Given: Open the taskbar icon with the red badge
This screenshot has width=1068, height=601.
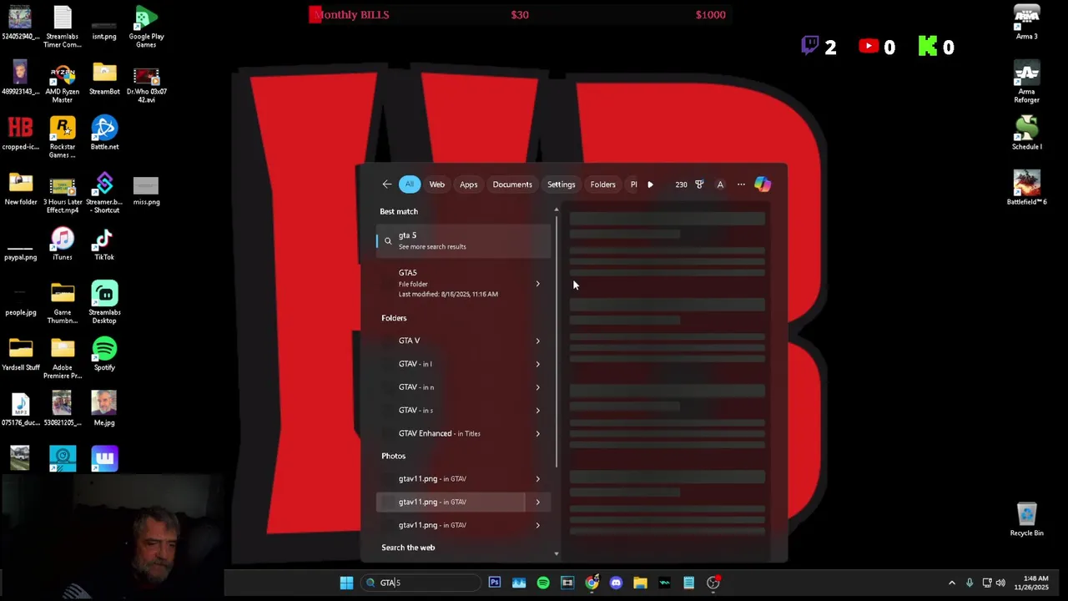Looking at the screenshot, I should [x=713, y=583].
